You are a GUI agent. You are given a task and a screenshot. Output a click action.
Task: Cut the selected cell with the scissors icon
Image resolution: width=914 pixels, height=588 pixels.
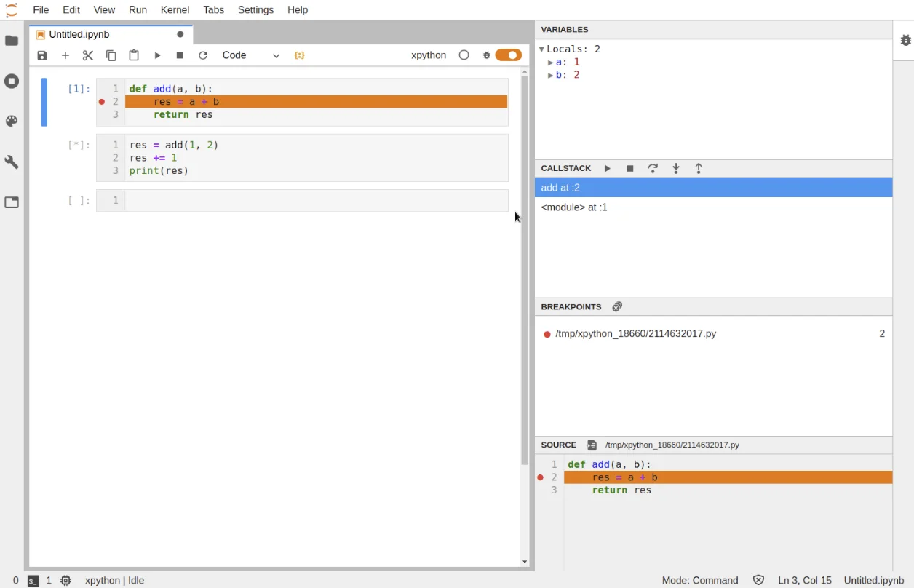pyautogui.click(x=88, y=55)
